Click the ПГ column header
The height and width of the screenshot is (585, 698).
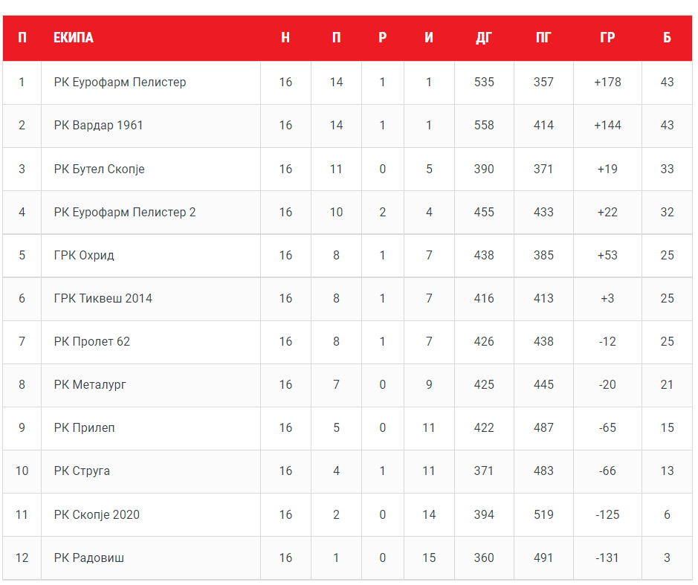[543, 38]
